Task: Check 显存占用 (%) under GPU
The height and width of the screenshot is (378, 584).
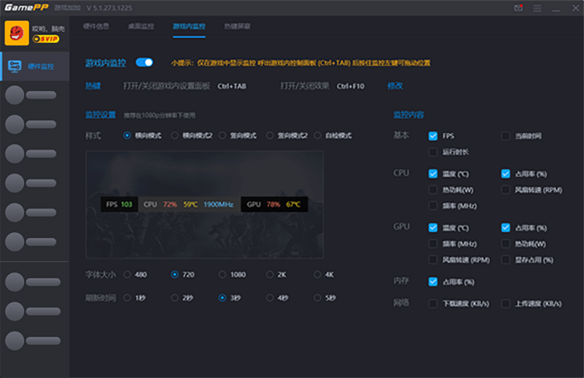Action: [506, 259]
